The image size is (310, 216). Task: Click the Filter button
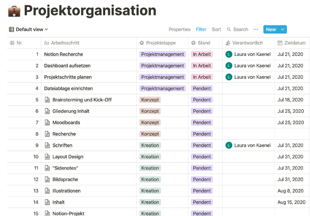tap(201, 29)
